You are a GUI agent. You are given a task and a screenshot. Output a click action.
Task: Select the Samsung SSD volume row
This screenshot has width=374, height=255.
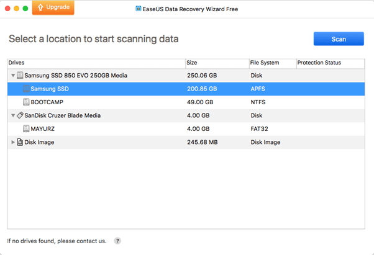point(186,89)
